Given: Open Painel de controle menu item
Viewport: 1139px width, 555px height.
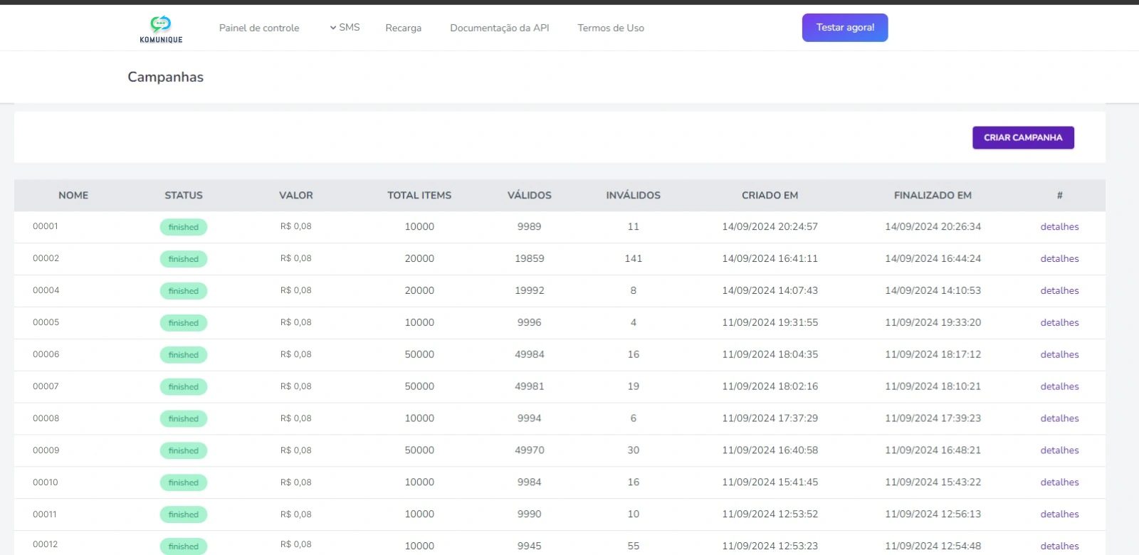Looking at the screenshot, I should click(259, 28).
